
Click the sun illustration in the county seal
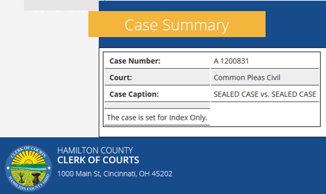pyautogui.click(x=28, y=161)
